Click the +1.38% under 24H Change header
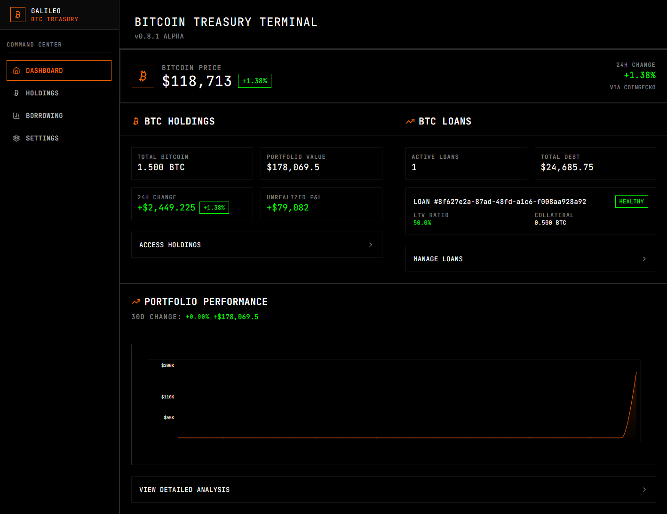667x514 pixels. tap(640, 75)
